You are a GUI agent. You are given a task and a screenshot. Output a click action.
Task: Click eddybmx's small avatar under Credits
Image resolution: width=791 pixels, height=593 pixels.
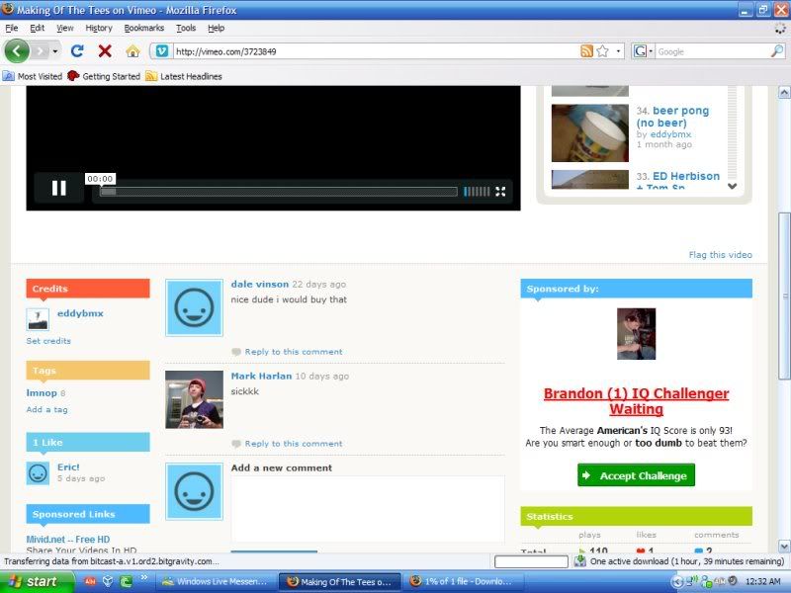(x=38, y=318)
